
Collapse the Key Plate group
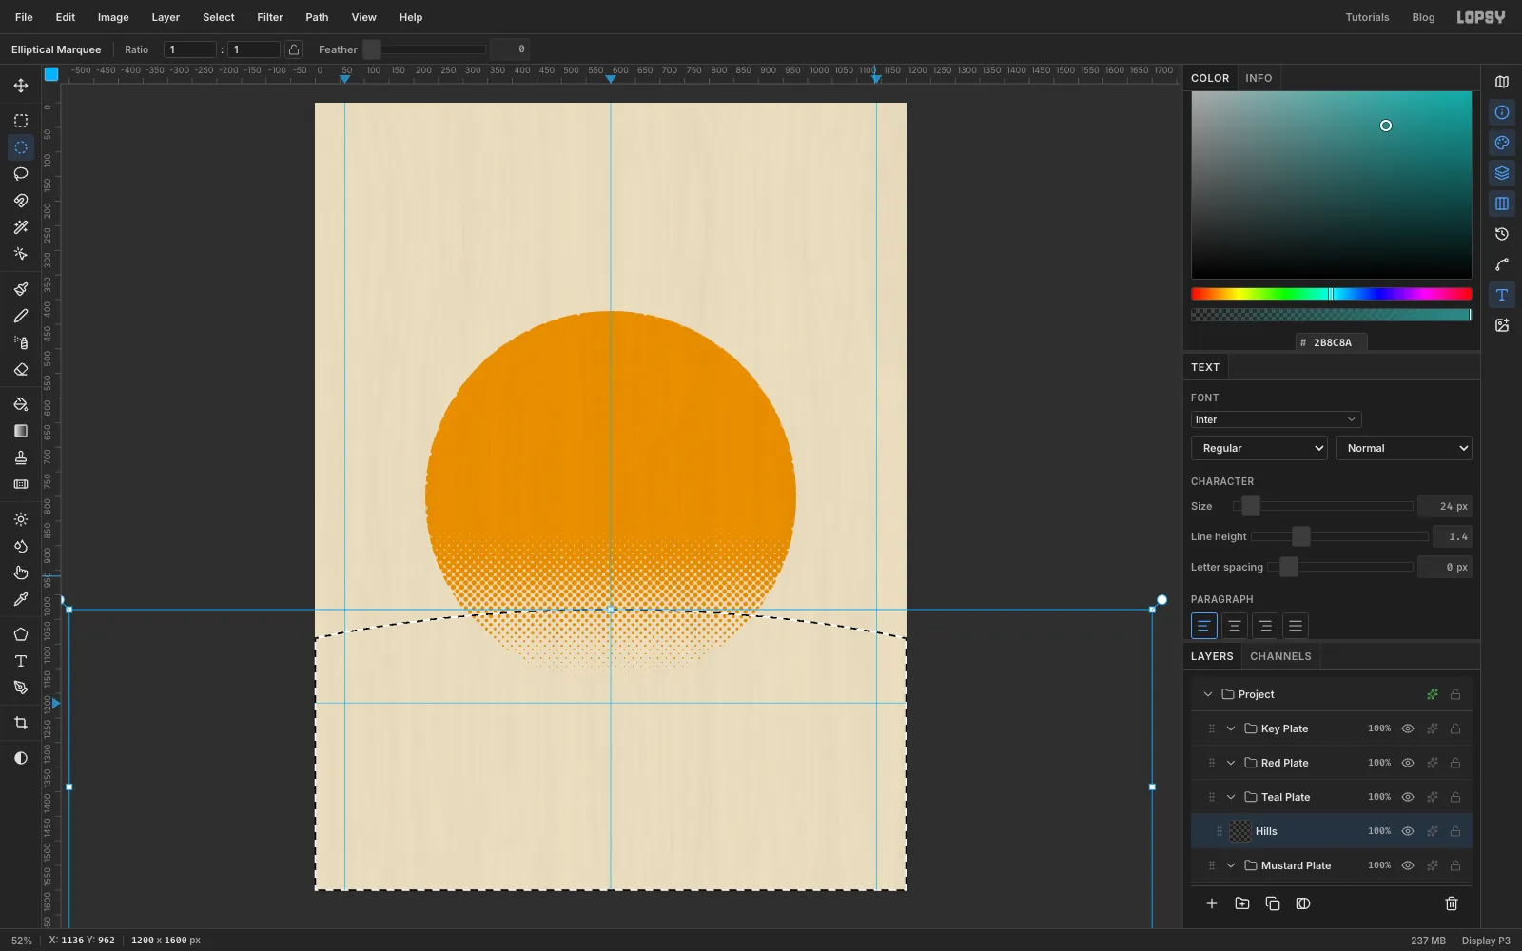(1231, 728)
